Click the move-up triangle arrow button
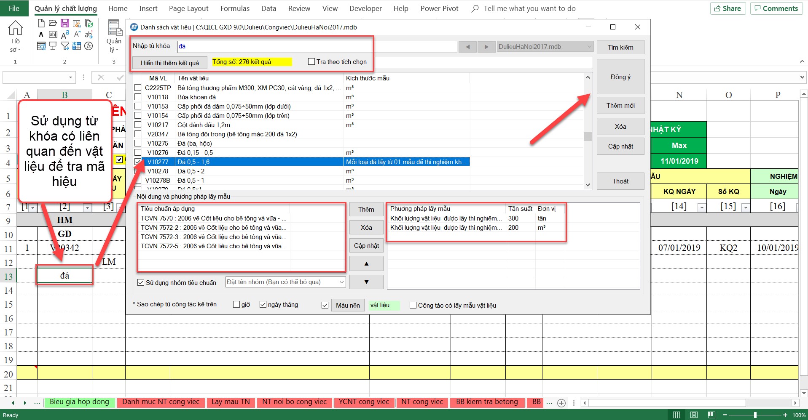808x420 pixels. pos(366,263)
